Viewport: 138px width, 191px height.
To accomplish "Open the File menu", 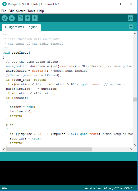I will pos(4,11).
